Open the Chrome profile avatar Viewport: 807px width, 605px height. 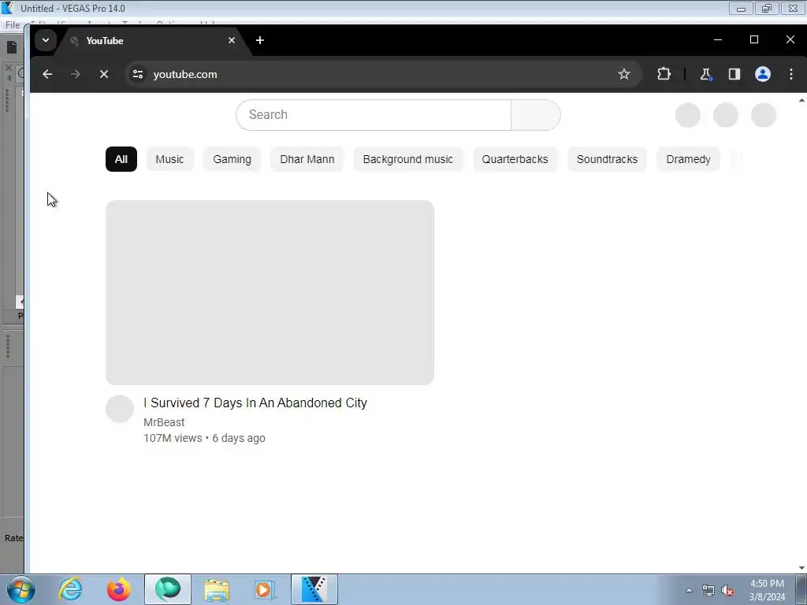click(x=763, y=74)
